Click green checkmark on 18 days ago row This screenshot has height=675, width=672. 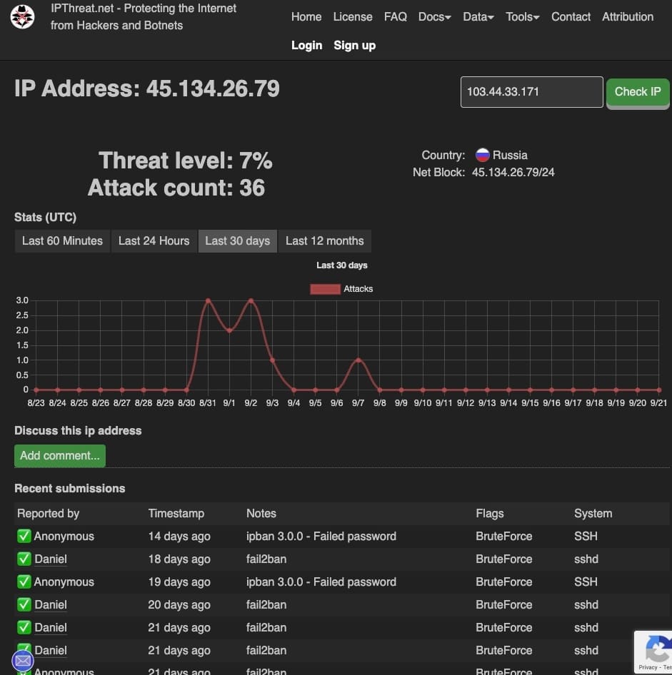(24, 559)
